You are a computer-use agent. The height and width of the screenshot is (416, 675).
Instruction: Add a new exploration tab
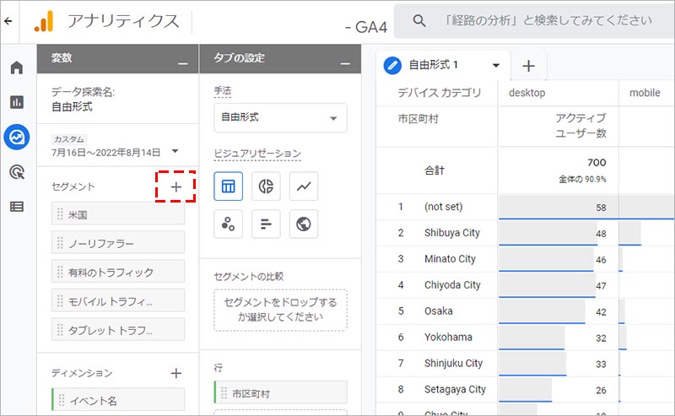click(528, 66)
